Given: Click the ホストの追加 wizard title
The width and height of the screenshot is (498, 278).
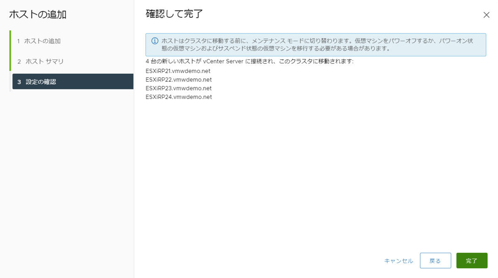Looking at the screenshot, I should [38, 15].
